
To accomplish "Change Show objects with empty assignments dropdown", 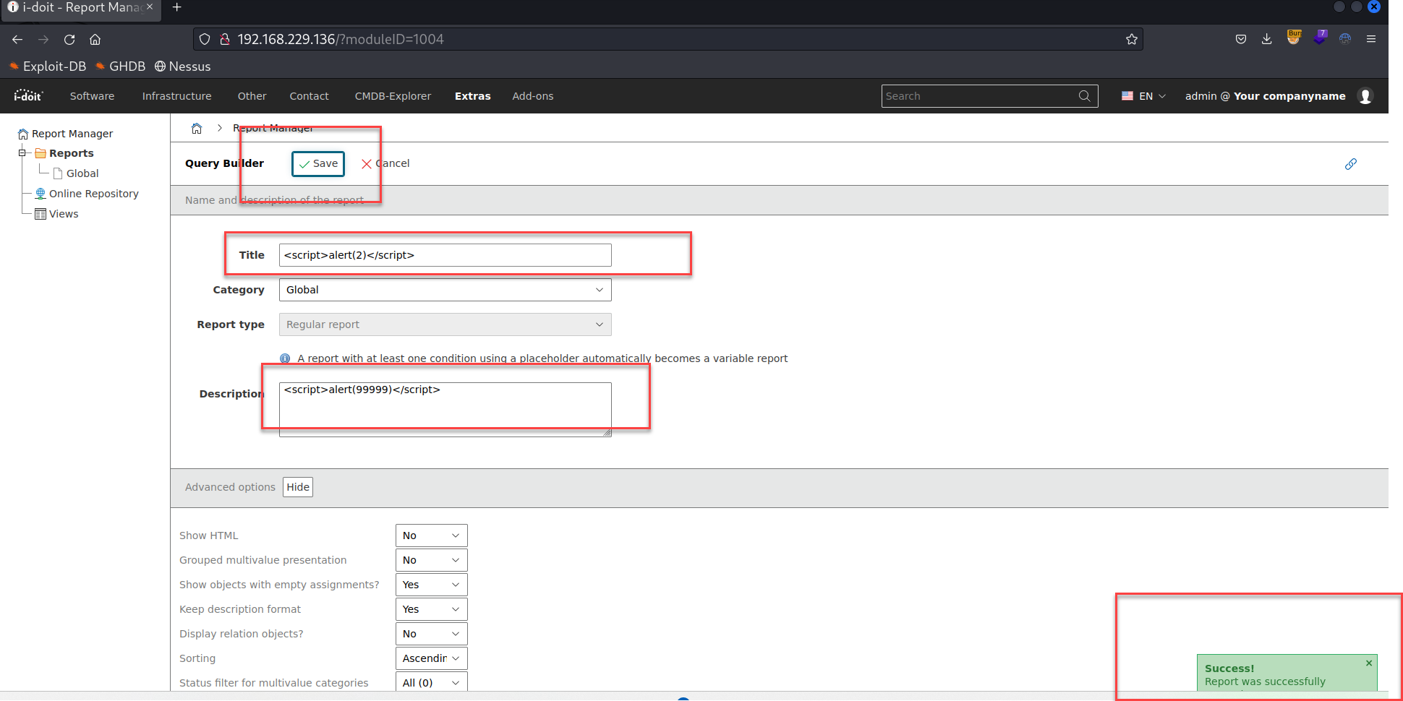I will [x=432, y=585].
